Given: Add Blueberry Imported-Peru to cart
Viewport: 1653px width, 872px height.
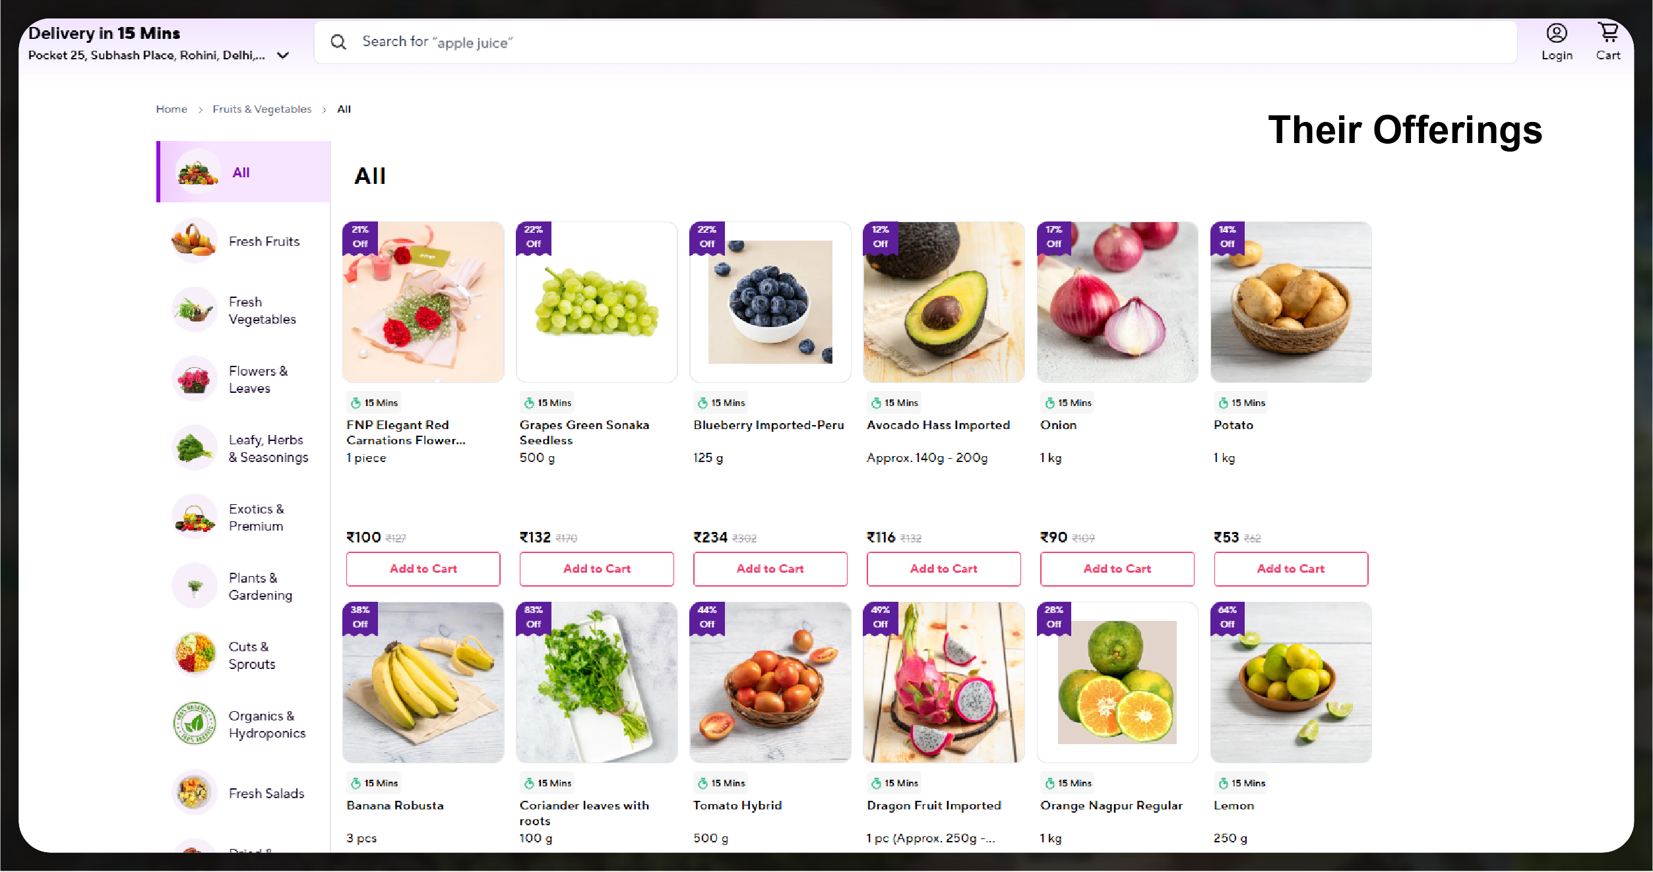Looking at the screenshot, I should 770,569.
